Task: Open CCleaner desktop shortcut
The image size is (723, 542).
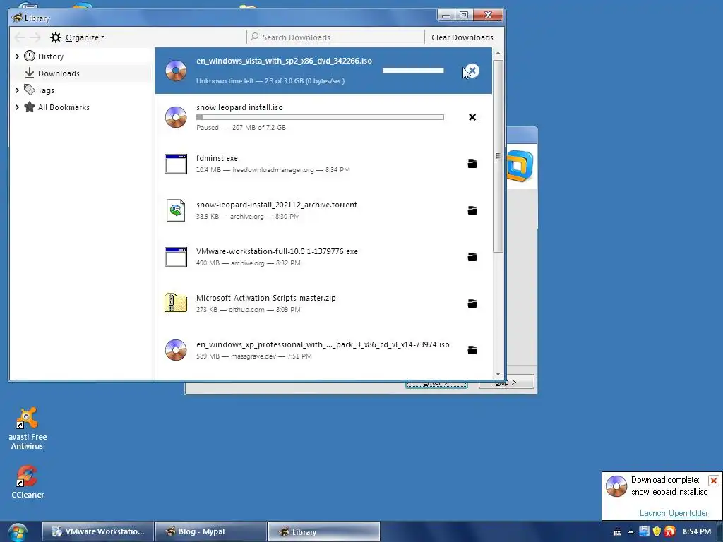Action: [28, 481]
